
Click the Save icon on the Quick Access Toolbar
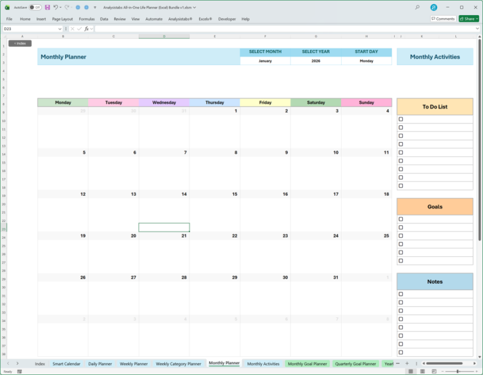(x=48, y=6)
